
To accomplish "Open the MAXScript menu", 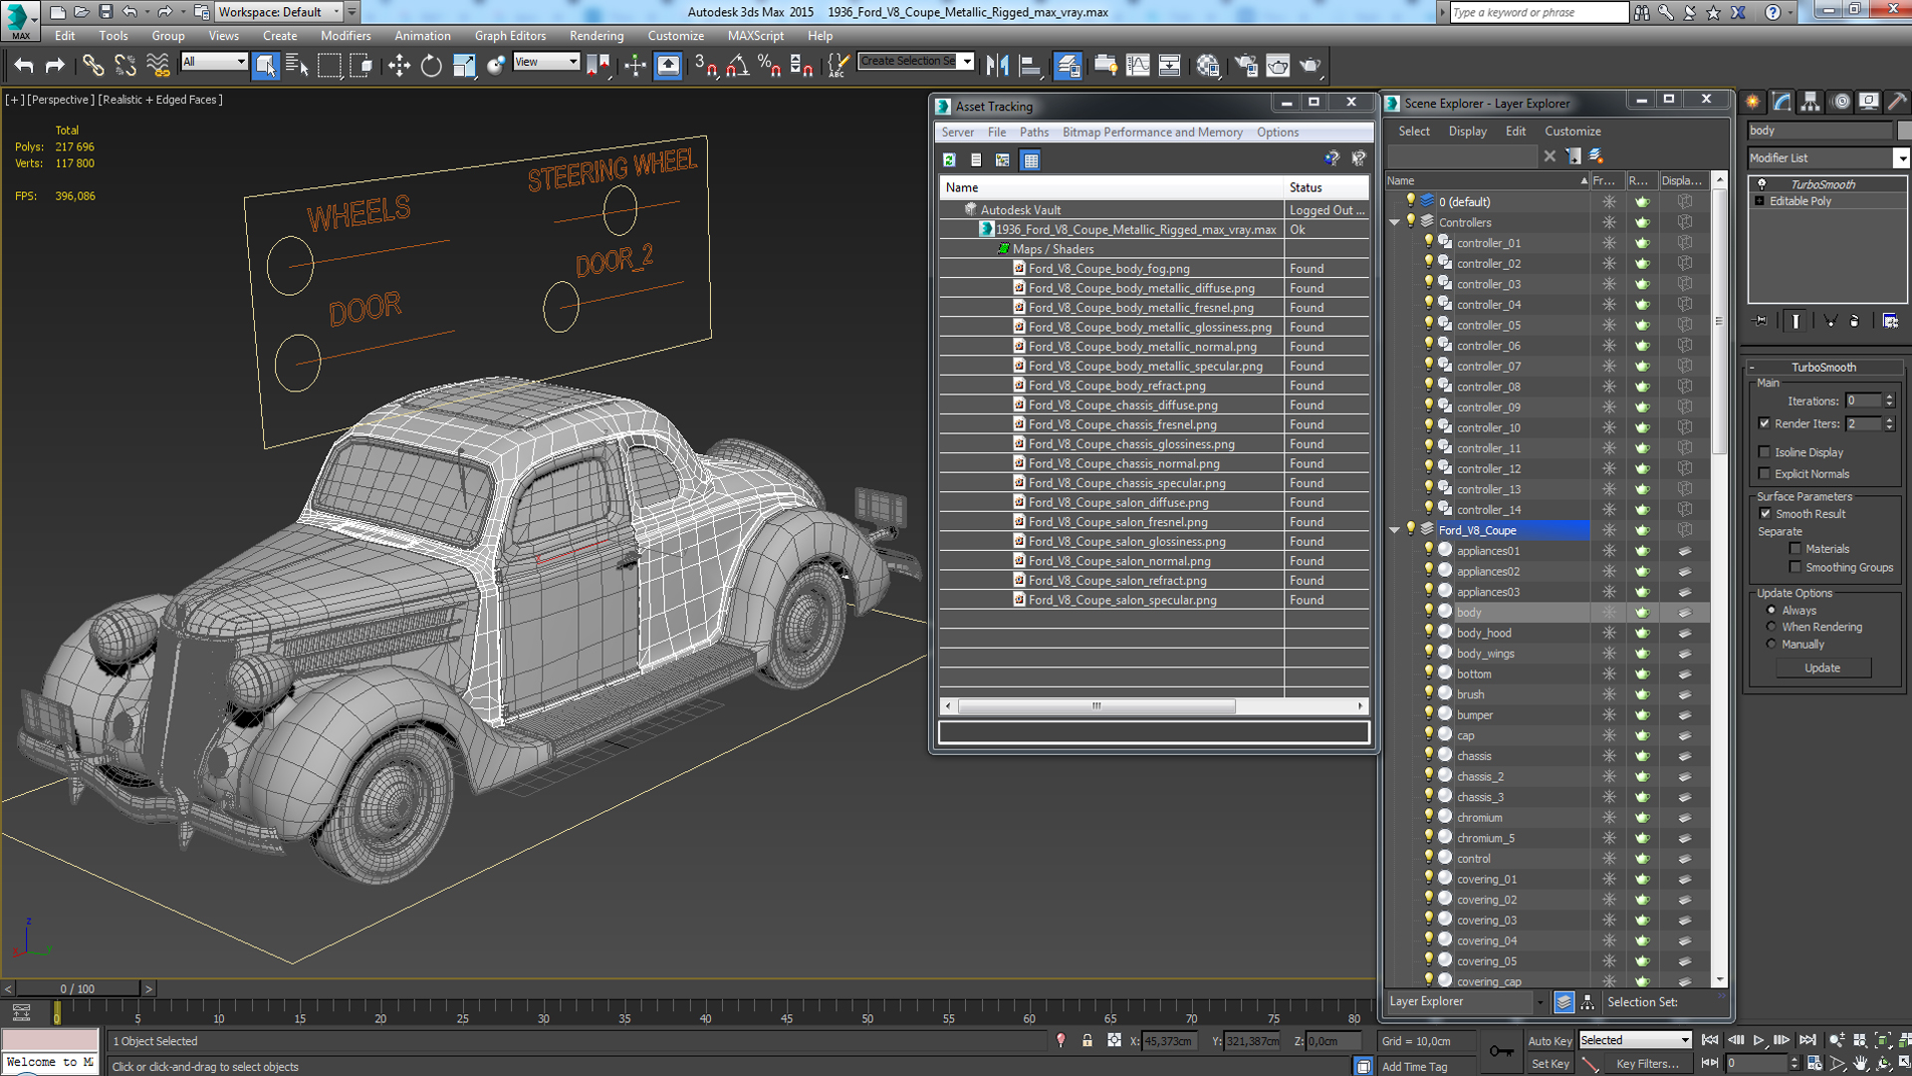I will pos(755,35).
